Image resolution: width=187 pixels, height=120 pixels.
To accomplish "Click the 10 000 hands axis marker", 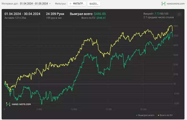I will click(x=74, y=109).
